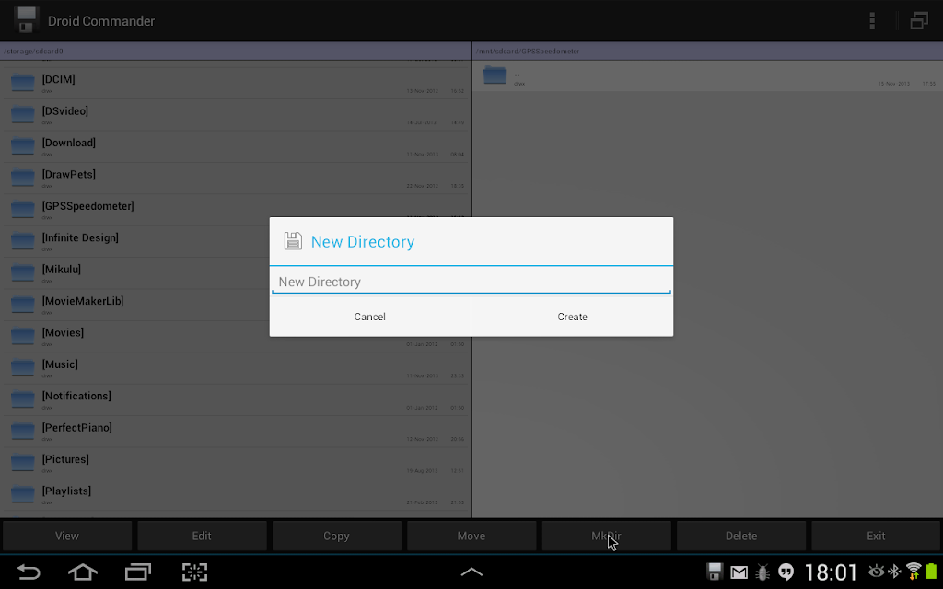The height and width of the screenshot is (589, 943).
Task: Tap the Android home navigation icon
Action: (82, 572)
